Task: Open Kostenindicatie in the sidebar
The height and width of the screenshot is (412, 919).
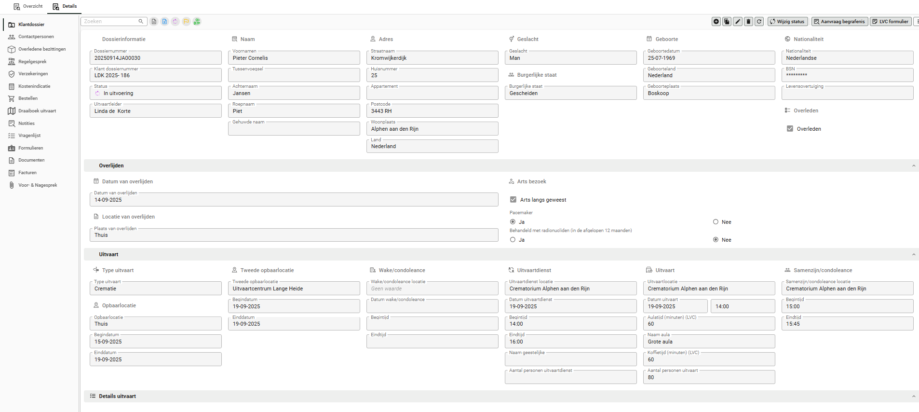Action: (34, 86)
